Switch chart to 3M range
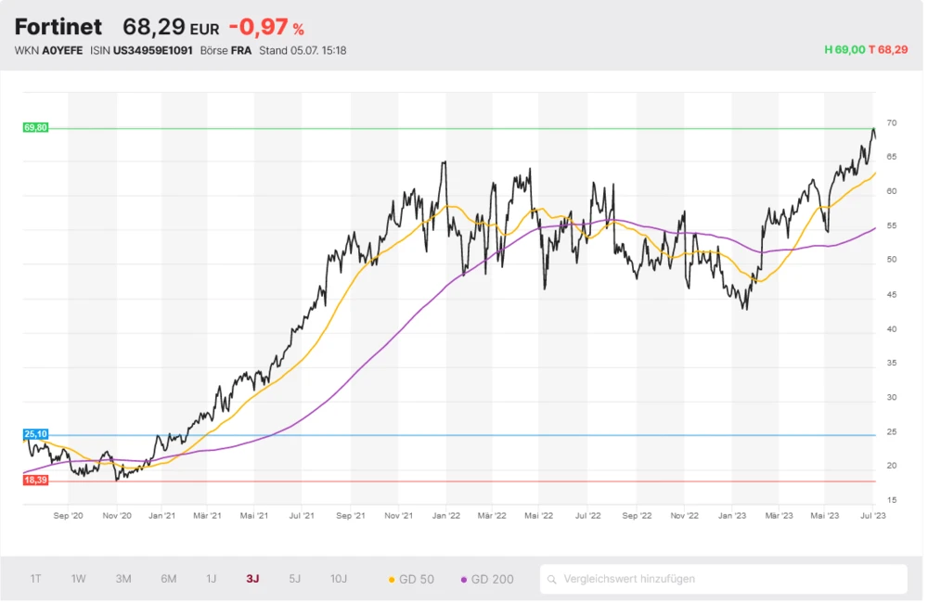 pyautogui.click(x=123, y=579)
